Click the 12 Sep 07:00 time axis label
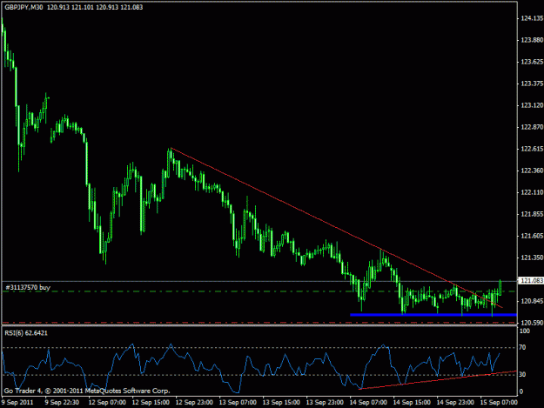The width and height of the screenshot is (544, 408). click(107, 402)
